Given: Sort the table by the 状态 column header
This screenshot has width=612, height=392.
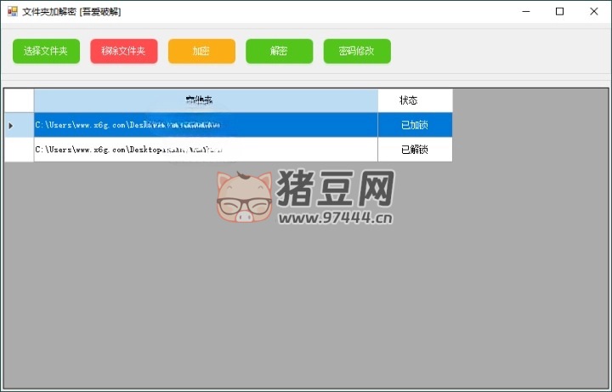Looking at the screenshot, I should coord(415,100).
